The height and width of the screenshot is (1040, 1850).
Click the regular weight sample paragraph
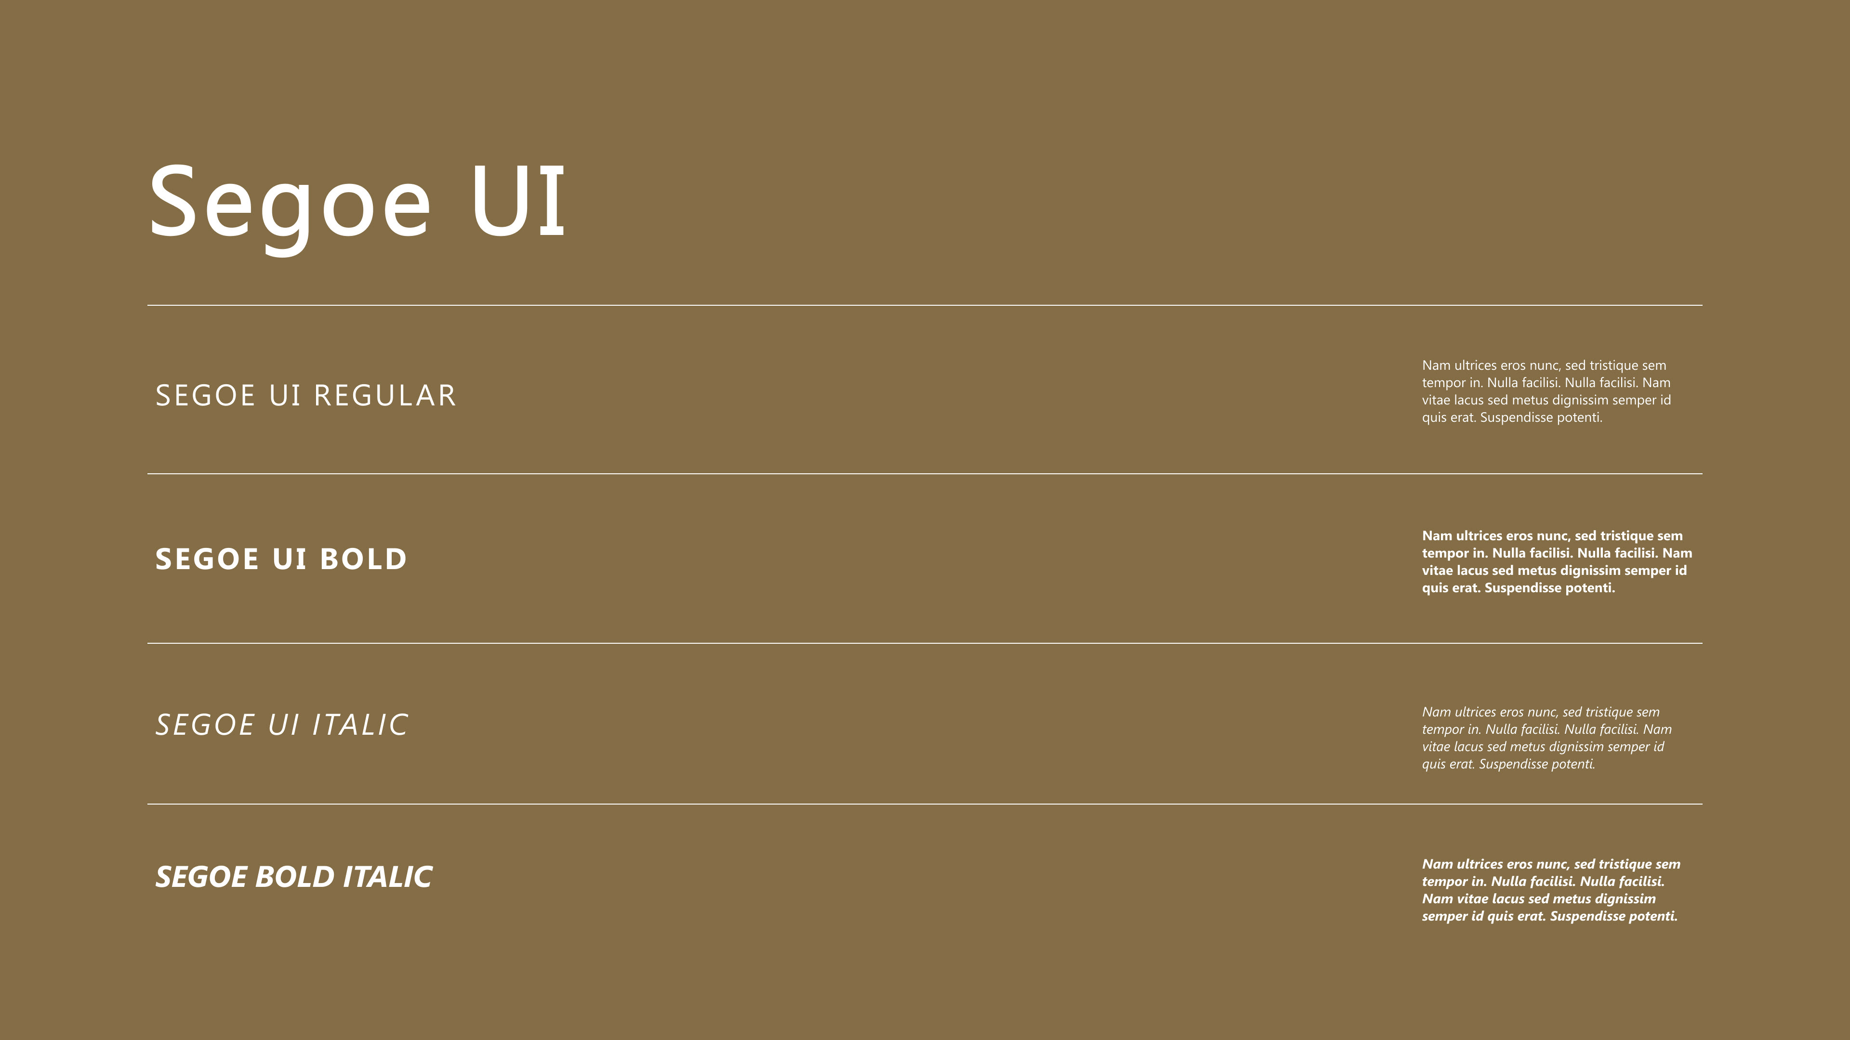pos(1546,391)
